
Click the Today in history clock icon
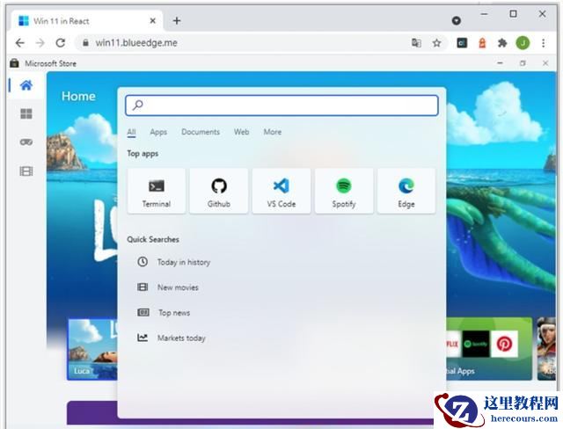143,261
